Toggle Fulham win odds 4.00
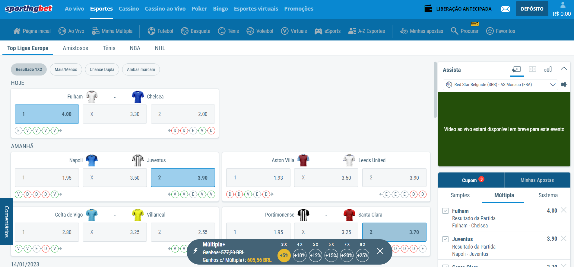This screenshot has height=267, width=574. tap(47, 114)
